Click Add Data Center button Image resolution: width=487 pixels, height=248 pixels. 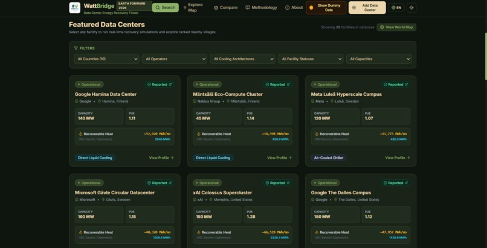pos(367,7)
